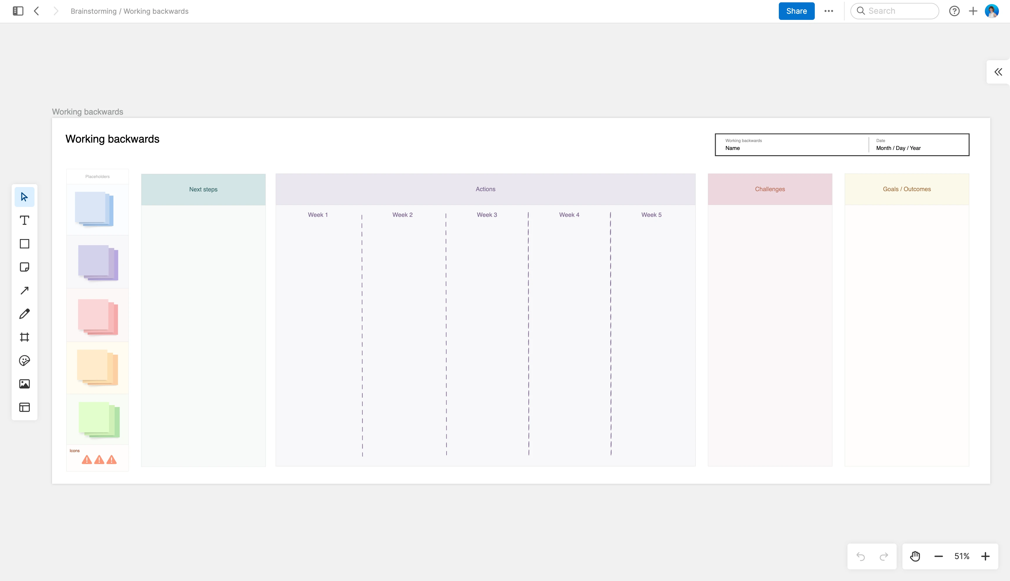Open the Stickers palette tool
Image resolution: width=1010 pixels, height=581 pixels.
pyautogui.click(x=24, y=361)
